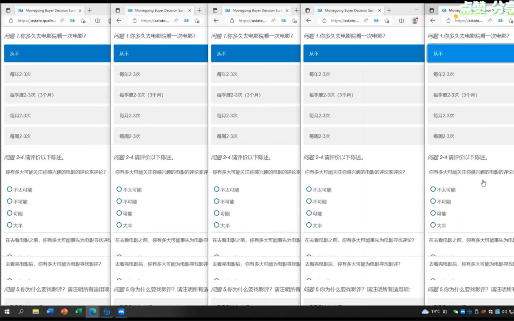Choose 从不 option in third browser window

[x=256, y=54]
